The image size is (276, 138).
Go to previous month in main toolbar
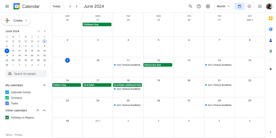[x=70, y=6]
